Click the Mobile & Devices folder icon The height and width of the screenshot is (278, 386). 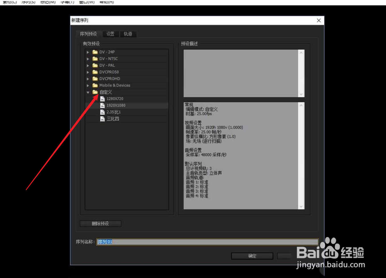(x=95, y=85)
